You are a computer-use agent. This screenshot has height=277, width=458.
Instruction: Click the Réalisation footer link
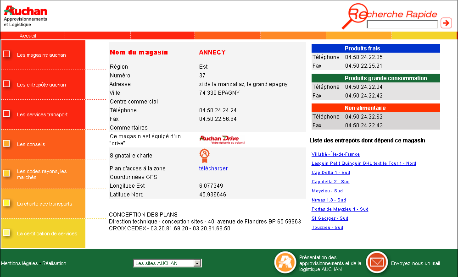(54, 263)
